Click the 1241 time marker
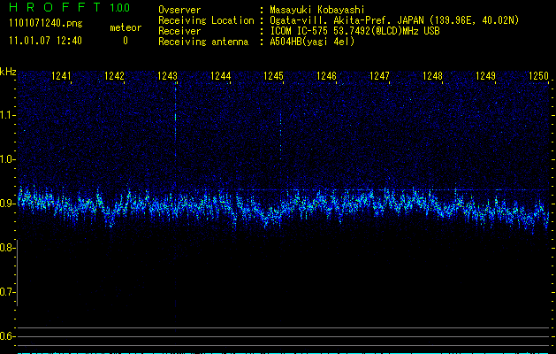 pyautogui.click(x=62, y=77)
